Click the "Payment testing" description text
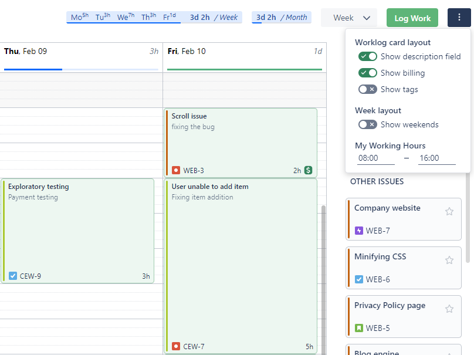 click(x=33, y=197)
